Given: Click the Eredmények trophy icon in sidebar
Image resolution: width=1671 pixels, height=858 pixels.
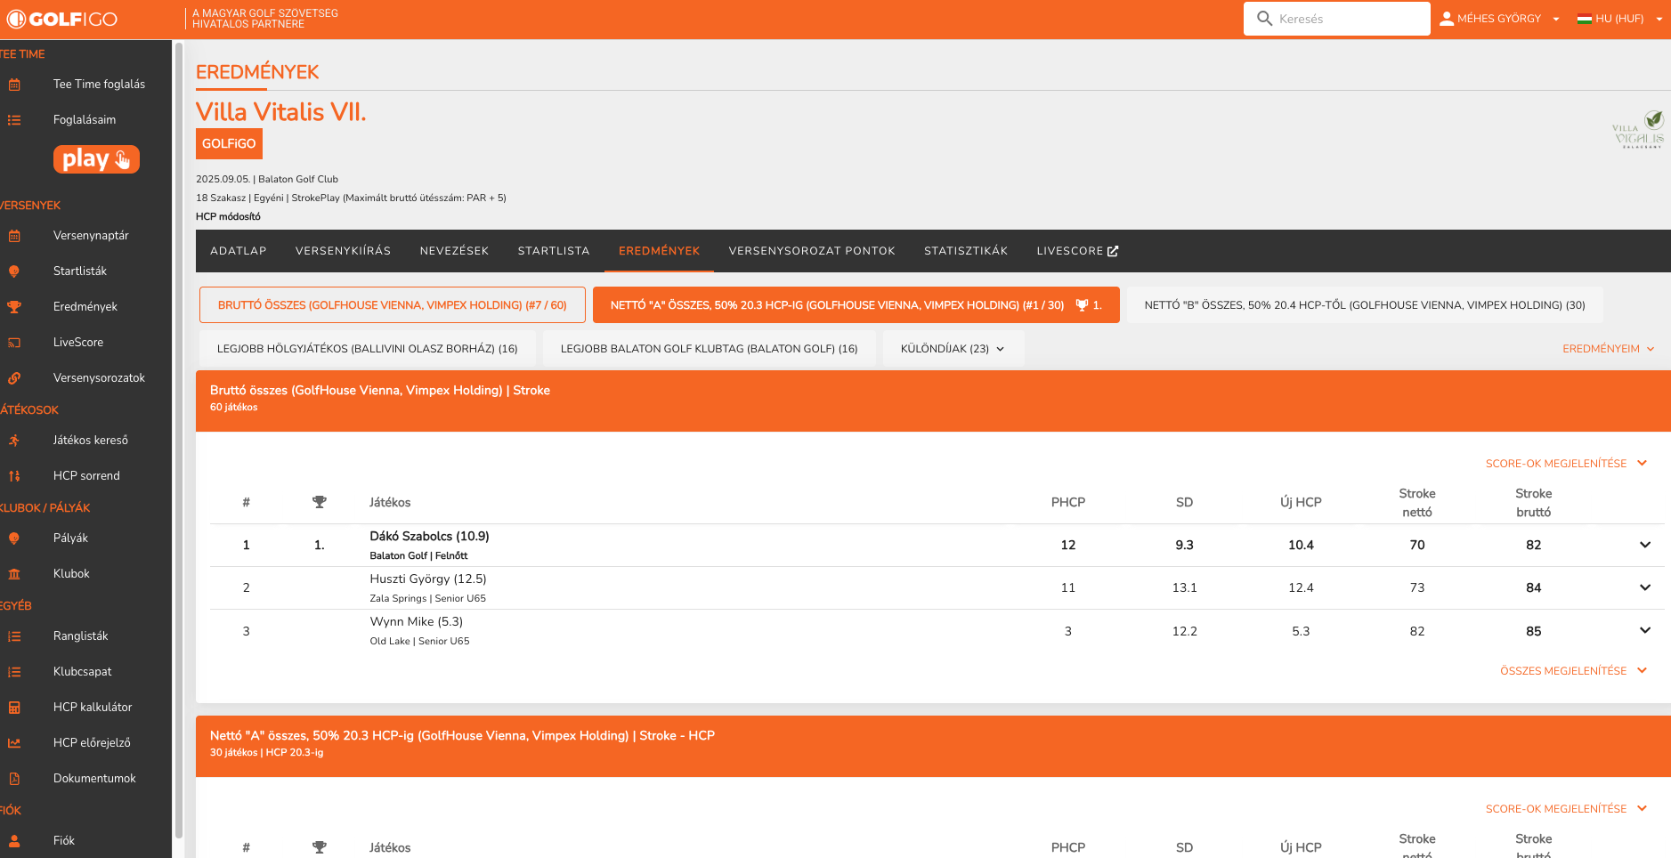Looking at the screenshot, I should coord(14,307).
